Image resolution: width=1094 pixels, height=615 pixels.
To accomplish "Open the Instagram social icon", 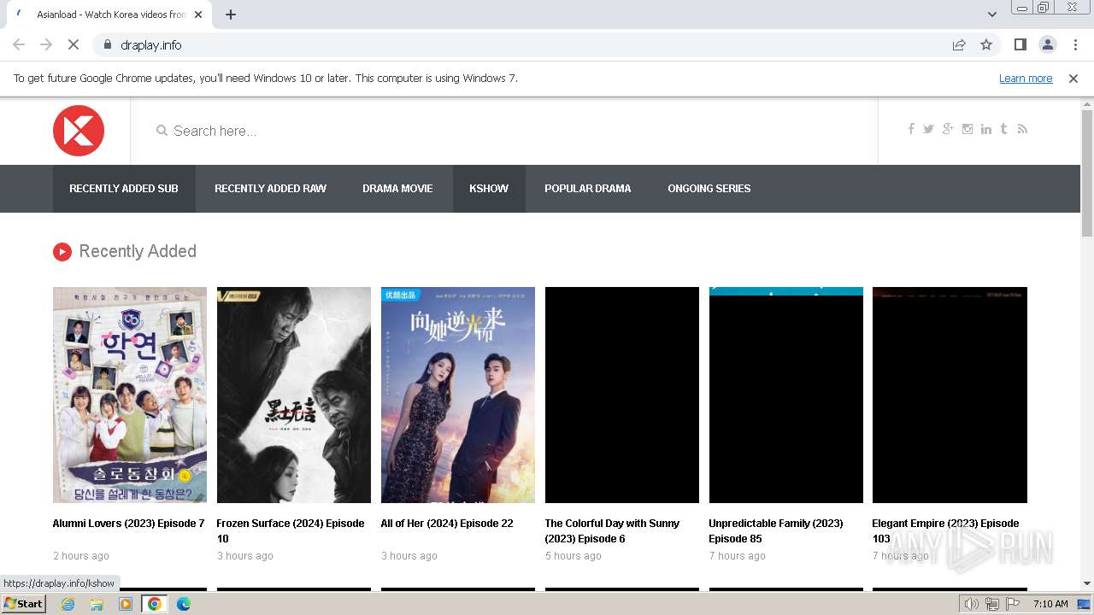I will 968,129.
